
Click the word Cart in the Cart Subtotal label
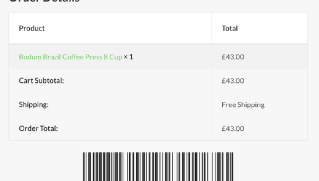26,81
